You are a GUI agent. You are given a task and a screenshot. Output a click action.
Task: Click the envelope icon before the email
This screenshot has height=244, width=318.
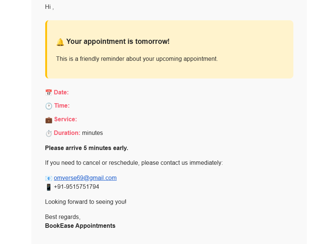(49, 178)
